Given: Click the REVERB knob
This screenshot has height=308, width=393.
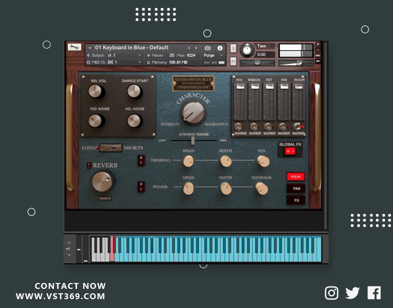Looking at the screenshot, I should pyautogui.click(x=103, y=181).
